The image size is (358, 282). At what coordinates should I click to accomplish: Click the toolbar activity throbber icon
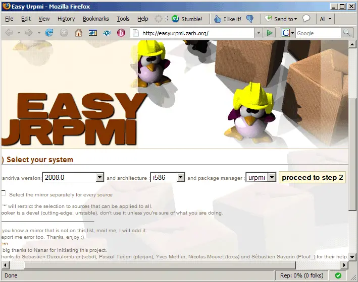(158, 19)
